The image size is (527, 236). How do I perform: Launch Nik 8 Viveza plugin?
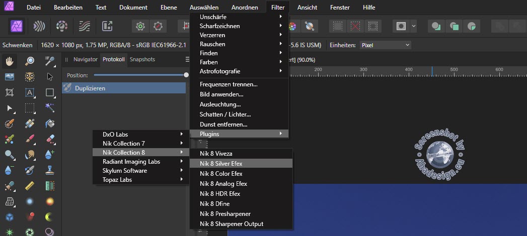coord(241,154)
